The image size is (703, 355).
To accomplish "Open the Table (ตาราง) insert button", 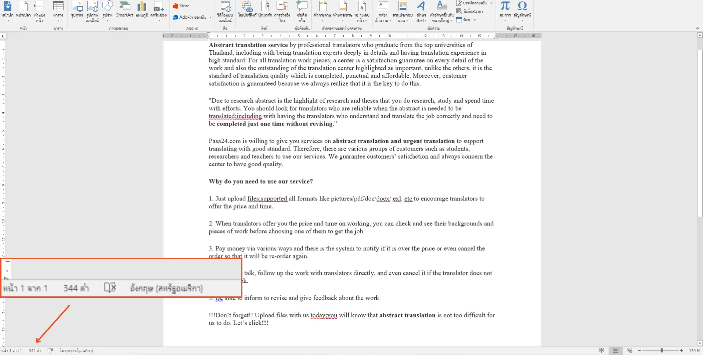I will [58, 10].
